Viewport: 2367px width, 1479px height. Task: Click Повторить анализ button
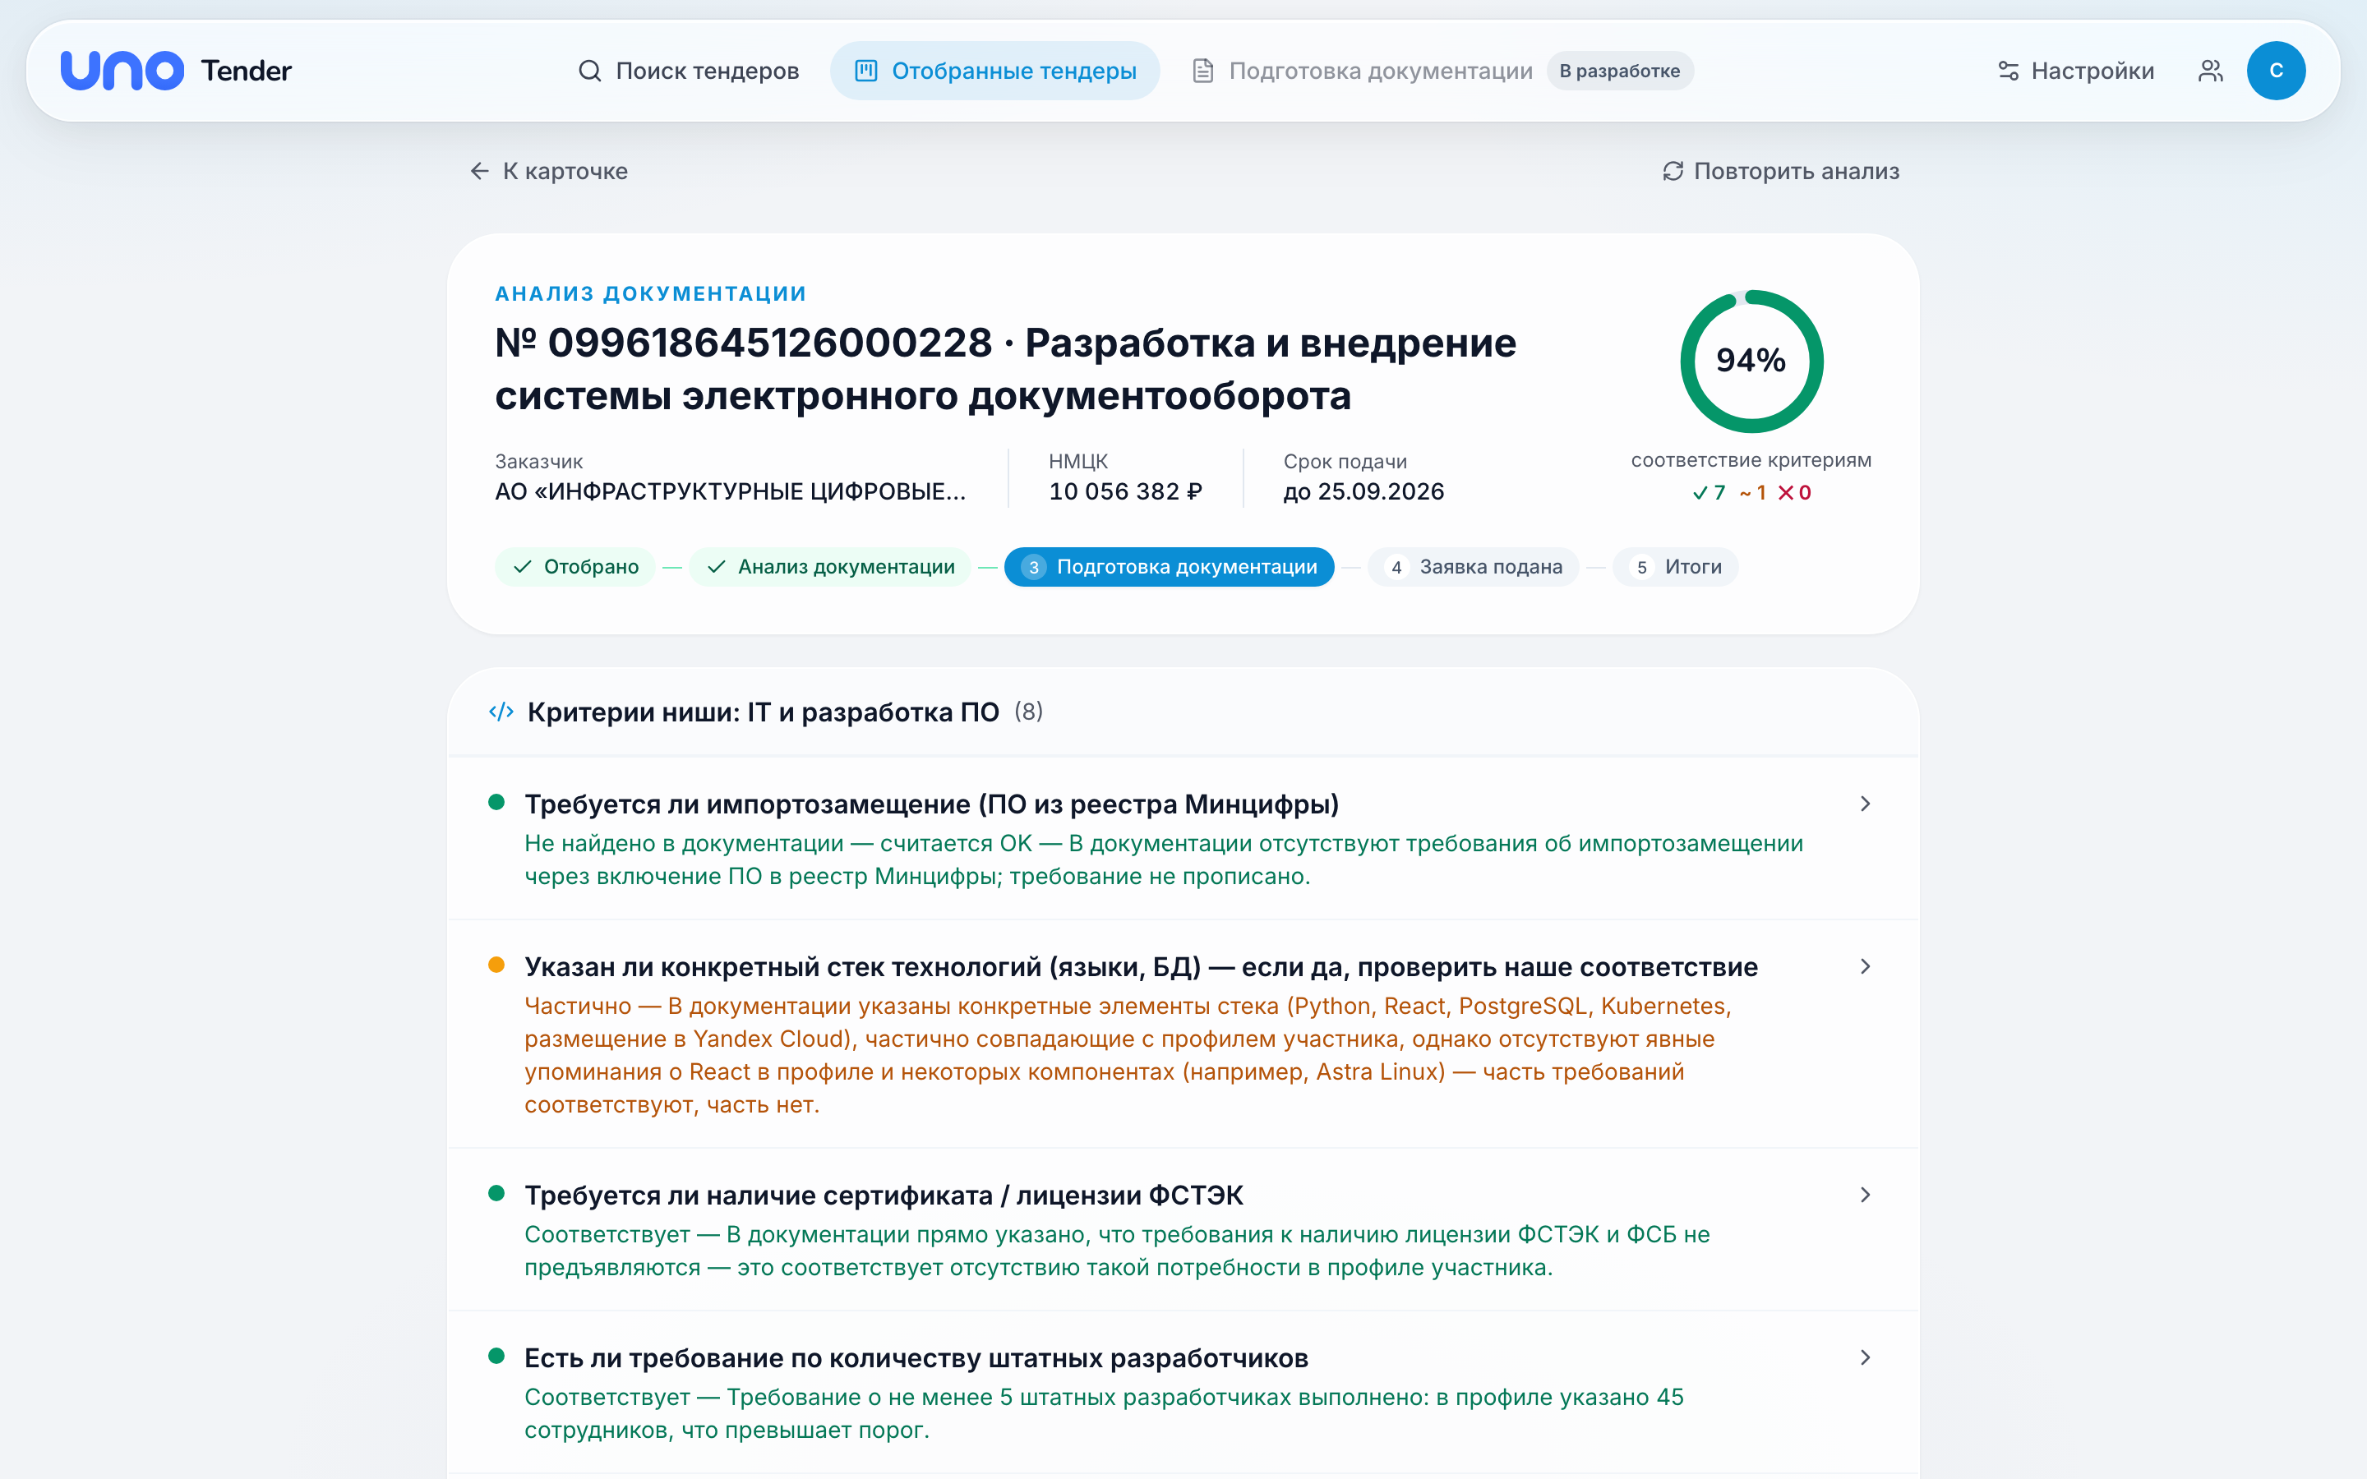coord(1780,171)
